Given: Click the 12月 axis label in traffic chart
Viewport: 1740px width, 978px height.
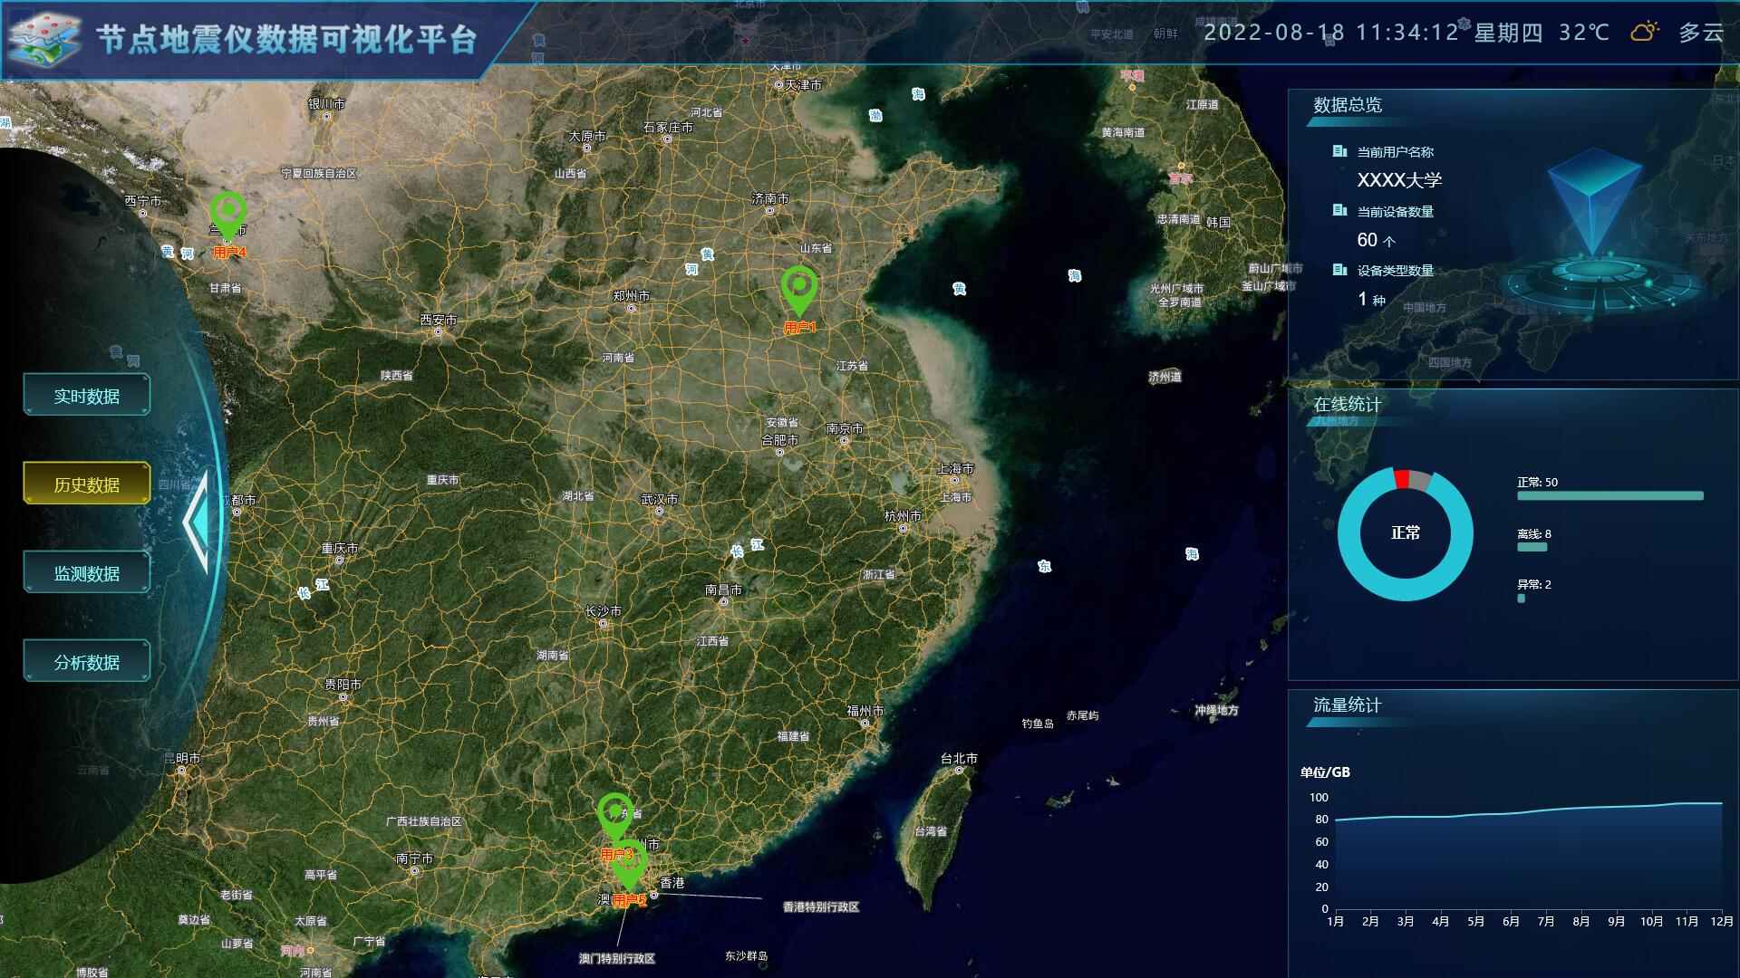Looking at the screenshot, I should click(x=1722, y=922).
